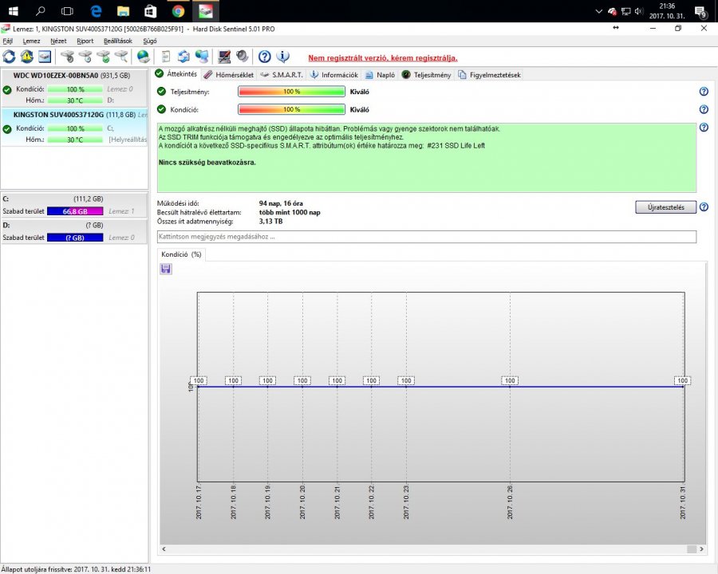Click the disk with green checkmark icon
This screenshot has width=718, height=574.
(x=104, y=57)
